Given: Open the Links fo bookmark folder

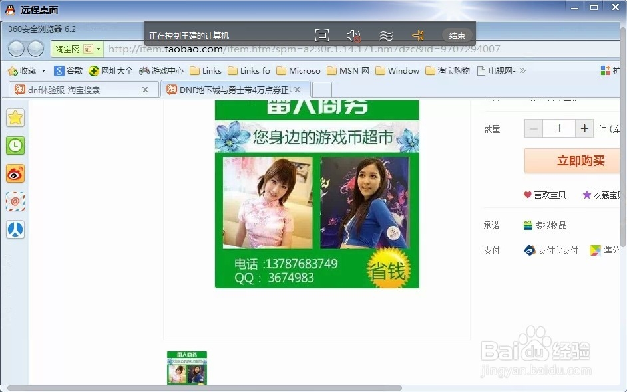Looking at the screenshot, I should click(x=249, y=71).
